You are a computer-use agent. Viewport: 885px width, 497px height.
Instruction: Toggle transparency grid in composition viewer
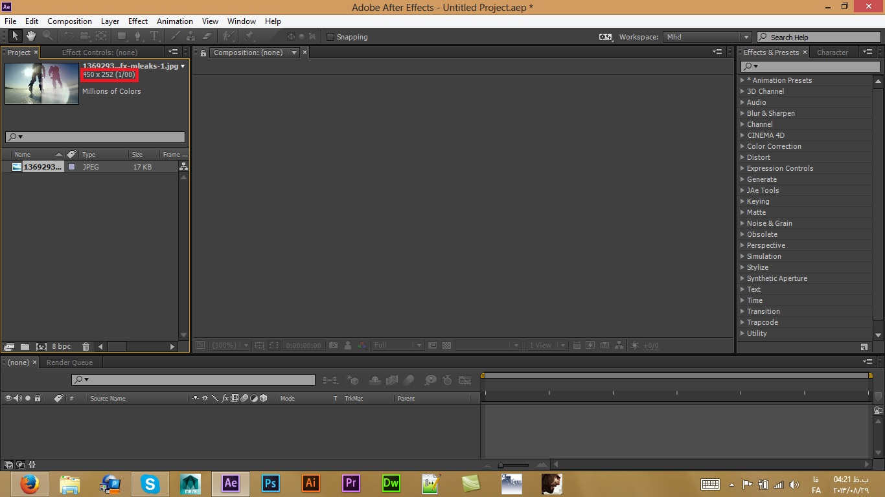[446, 346]
